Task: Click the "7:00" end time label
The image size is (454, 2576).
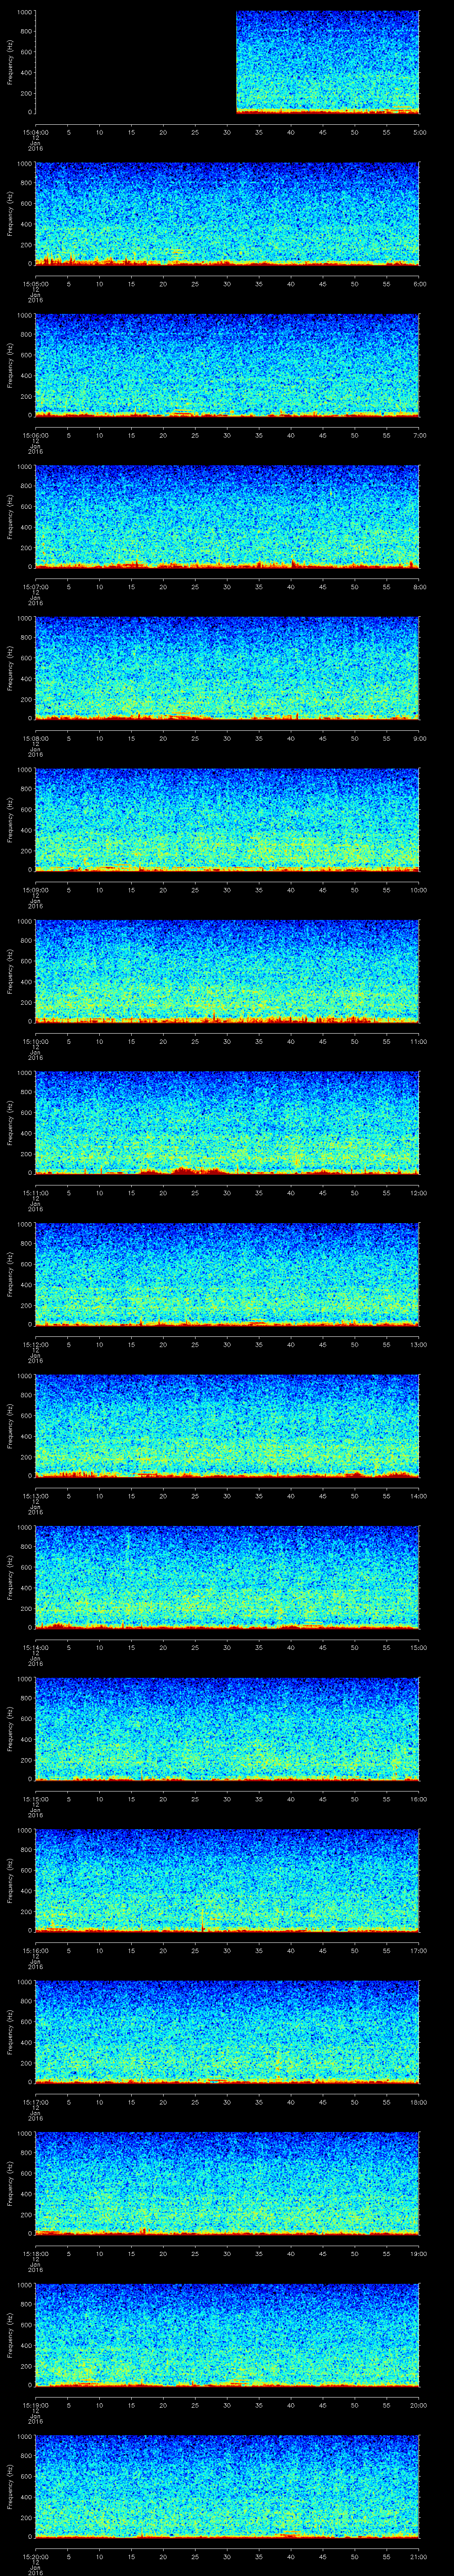Action: pyautogui.click(x=419, y=435)
